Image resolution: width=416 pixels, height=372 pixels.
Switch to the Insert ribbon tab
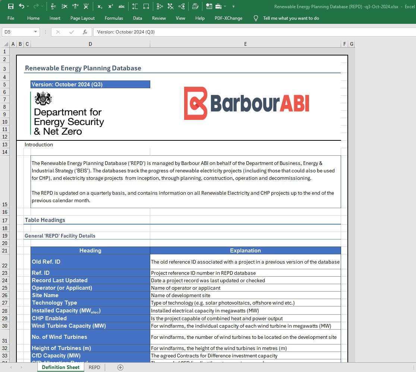[x=55, y=18]
